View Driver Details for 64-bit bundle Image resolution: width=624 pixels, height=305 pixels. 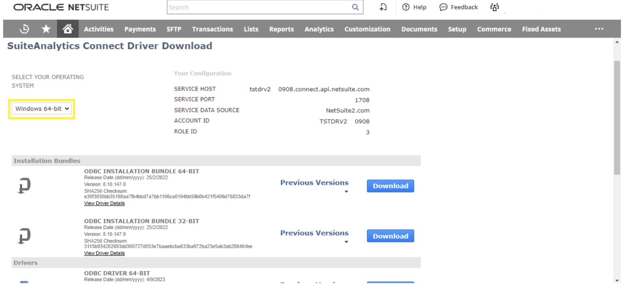click(x=104, y=203)
